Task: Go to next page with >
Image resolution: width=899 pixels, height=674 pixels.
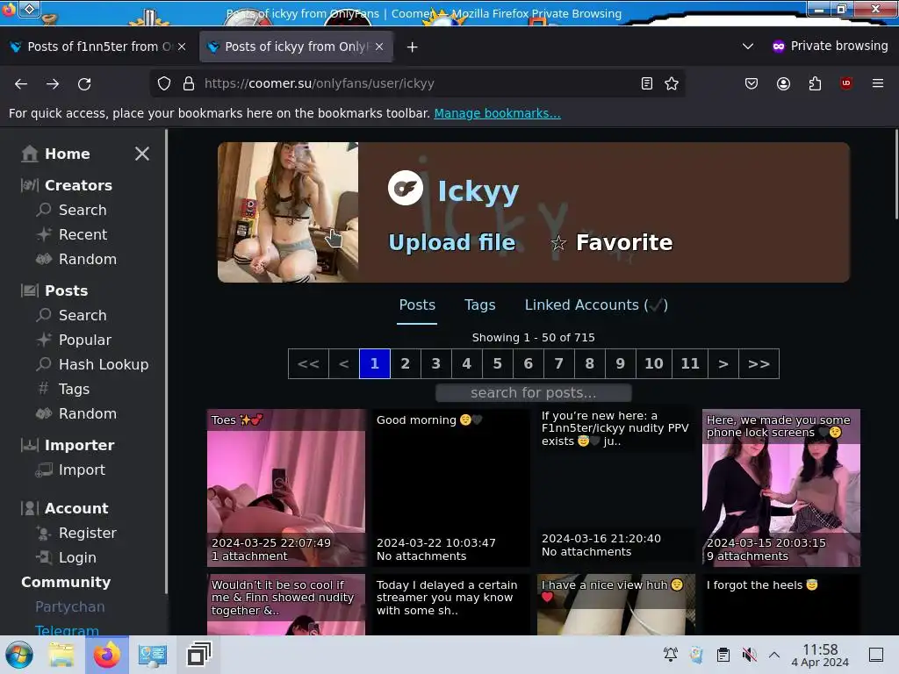Action: click(723, 364)
